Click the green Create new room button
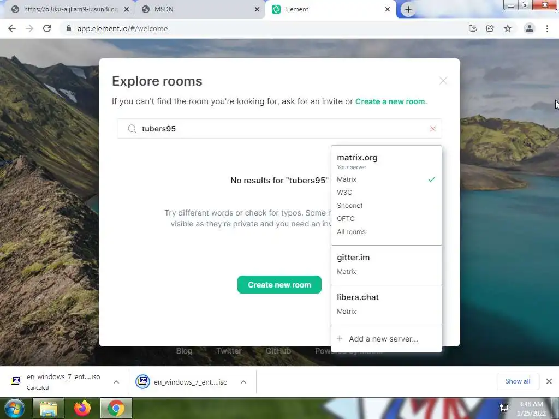The height and width of the screenshot is (419, 559). tap(279, 285)
